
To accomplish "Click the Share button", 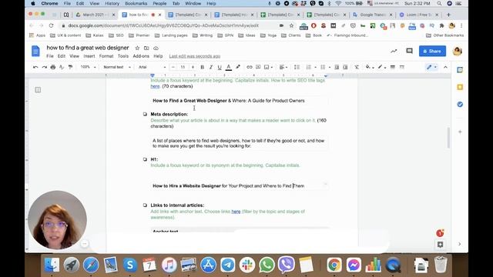I will point(432,52).
